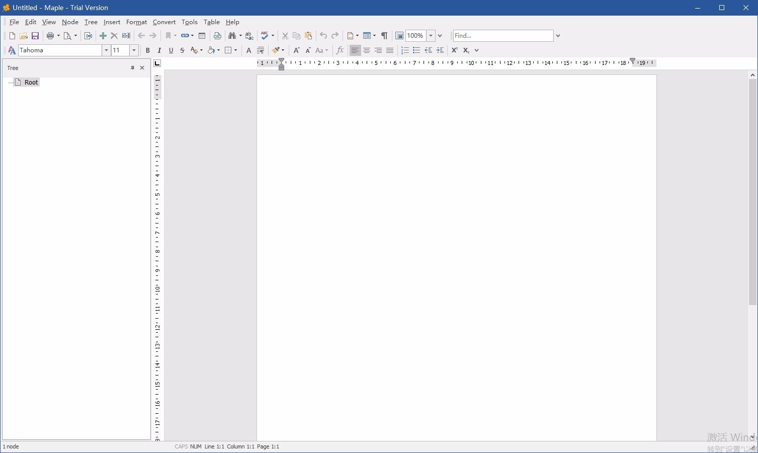
Task: Expand the Find binoculars dropdown arrow
Action: 240,36
